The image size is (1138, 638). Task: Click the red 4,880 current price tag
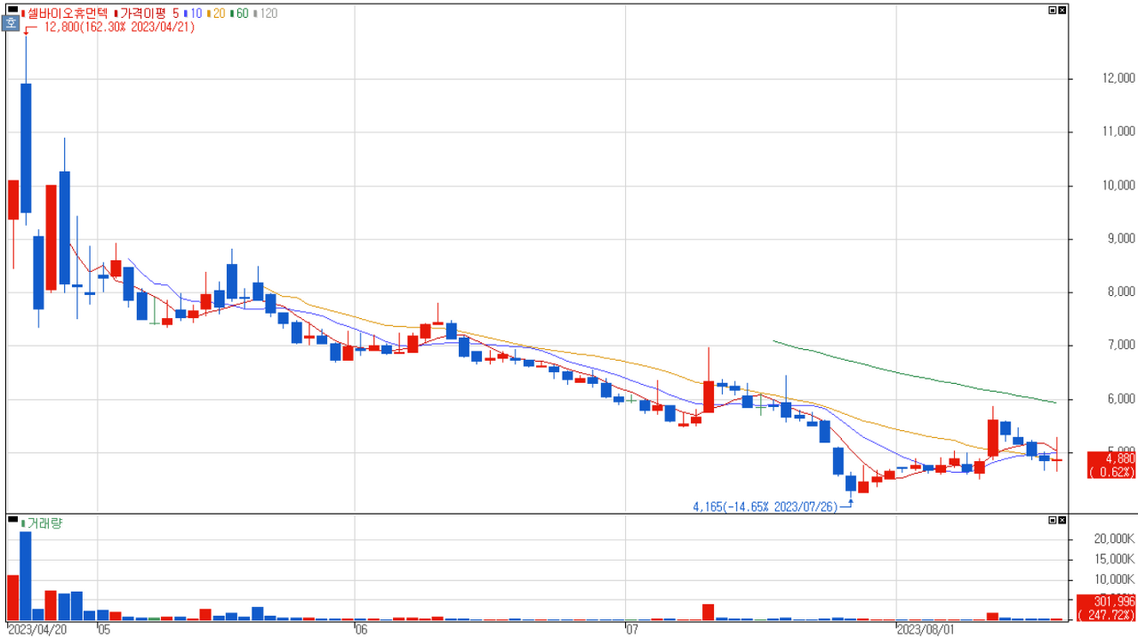[x=1112, y=465]
